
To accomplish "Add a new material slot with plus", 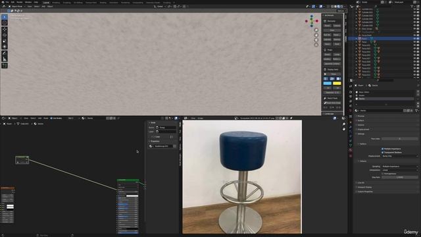I will click(x=418, y=92).
